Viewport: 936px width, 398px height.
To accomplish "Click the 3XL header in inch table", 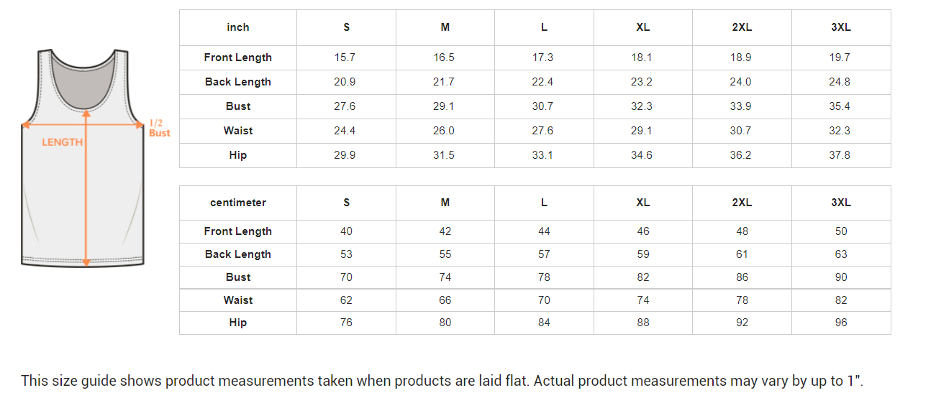I will point(840,27).
